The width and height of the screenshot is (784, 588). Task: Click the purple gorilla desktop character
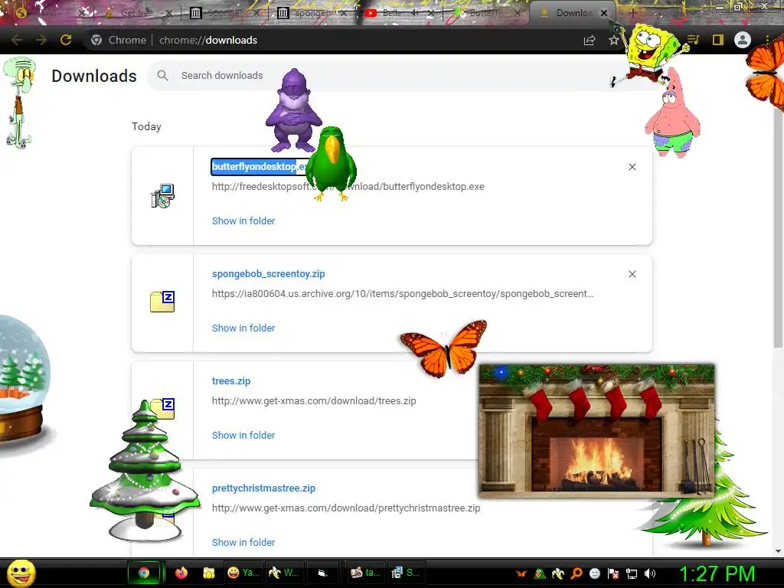point(293,110)
